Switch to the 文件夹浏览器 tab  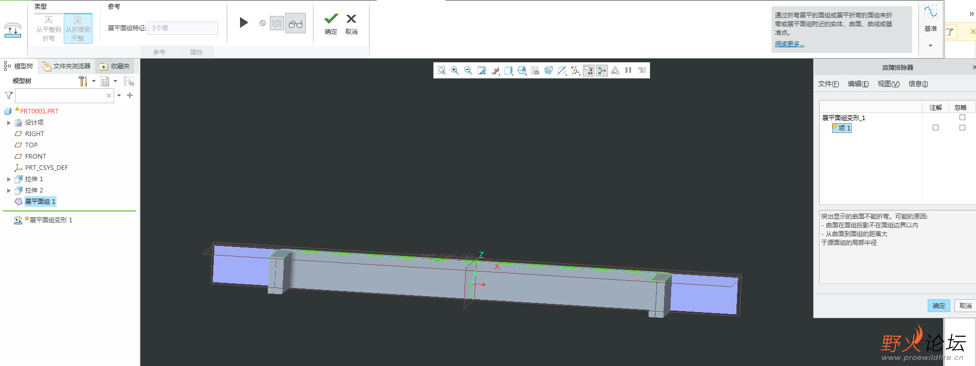pyautogui.click(x=66, y=66)
